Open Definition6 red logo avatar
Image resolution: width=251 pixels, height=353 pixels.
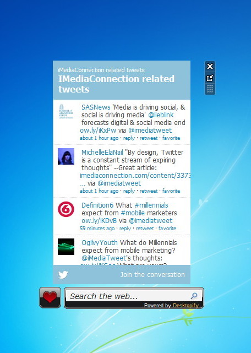tap(66, 209)
